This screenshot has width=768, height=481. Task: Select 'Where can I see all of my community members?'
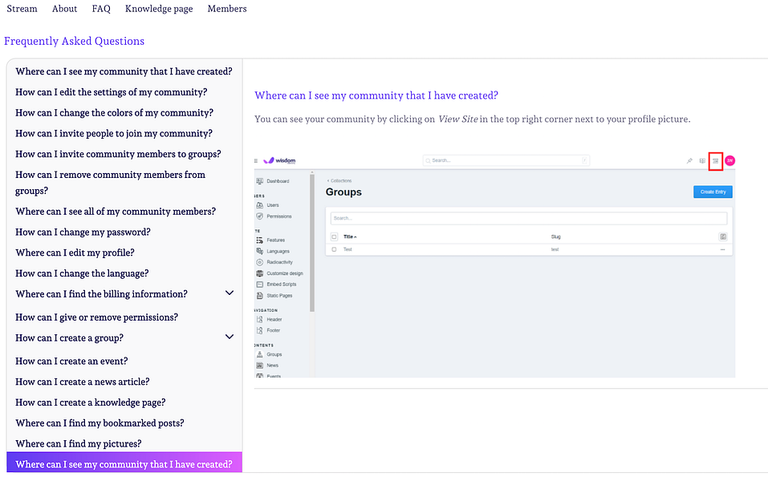tap(116, 212)
